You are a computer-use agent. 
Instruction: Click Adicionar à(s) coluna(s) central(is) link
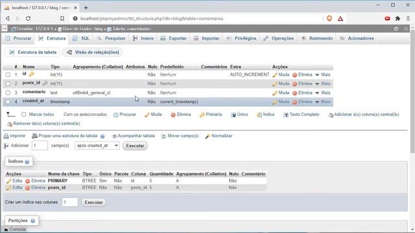(x=364, y=115)
